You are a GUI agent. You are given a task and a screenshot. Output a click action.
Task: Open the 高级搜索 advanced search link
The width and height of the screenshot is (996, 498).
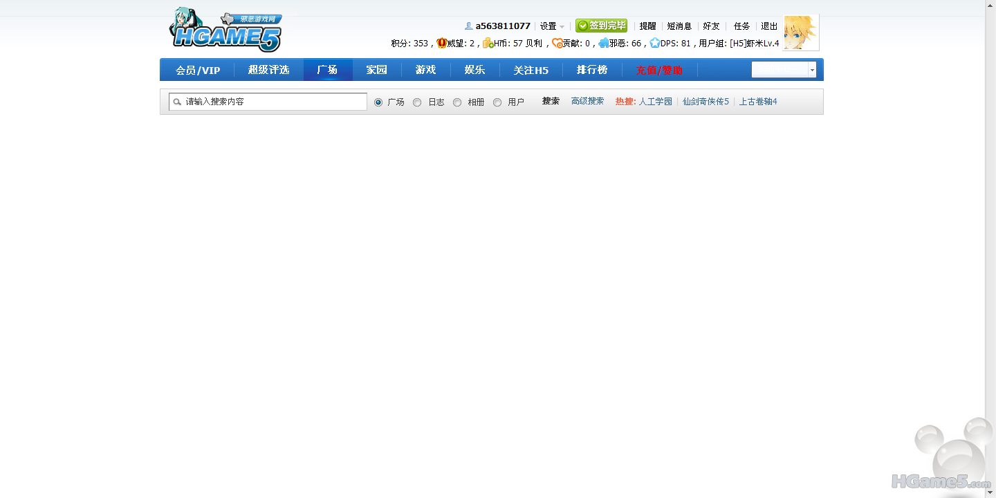(587, 101)
